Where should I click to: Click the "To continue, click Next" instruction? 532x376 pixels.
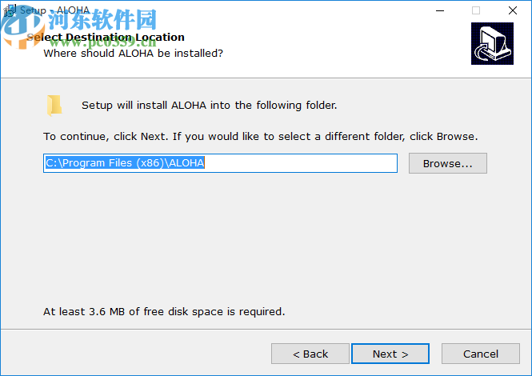point(260,136)
